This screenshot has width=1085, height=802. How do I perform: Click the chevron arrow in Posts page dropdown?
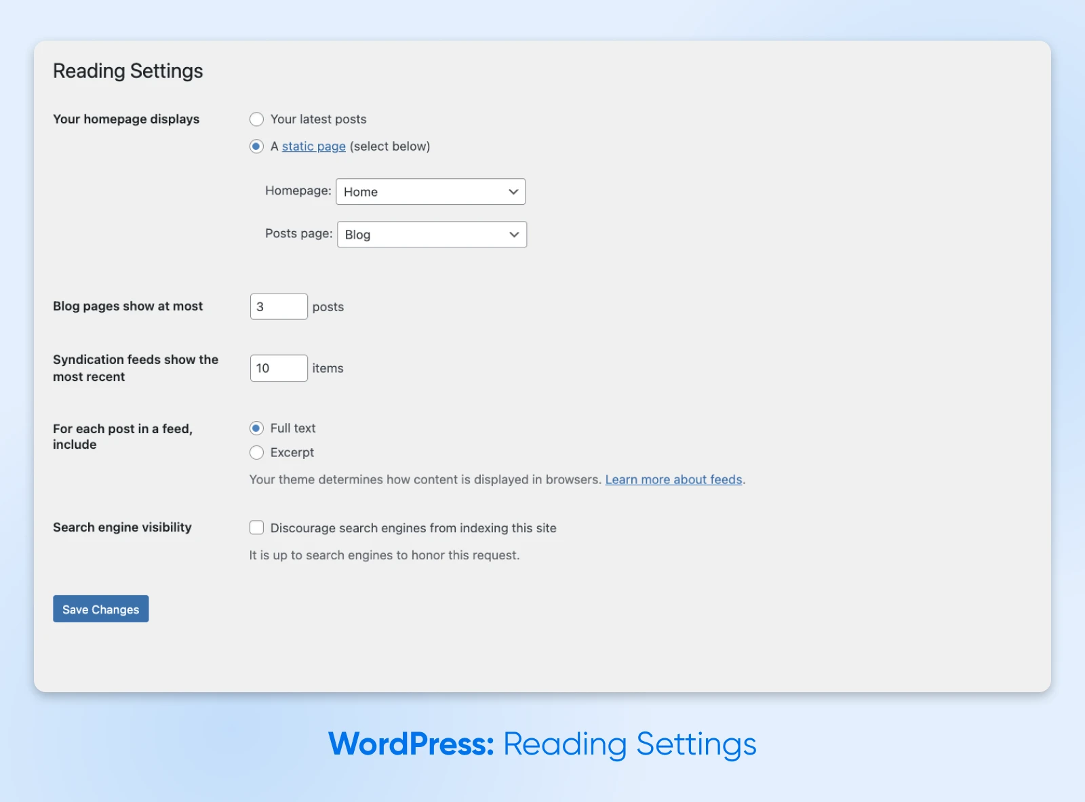(x=514, y=235)
